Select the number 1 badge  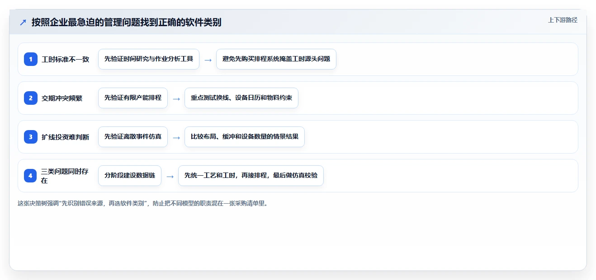click(31, 59)
